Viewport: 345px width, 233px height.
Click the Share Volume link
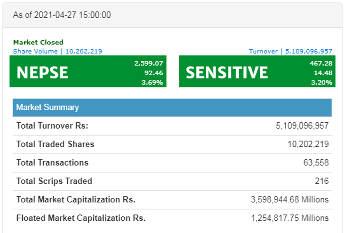57,51
